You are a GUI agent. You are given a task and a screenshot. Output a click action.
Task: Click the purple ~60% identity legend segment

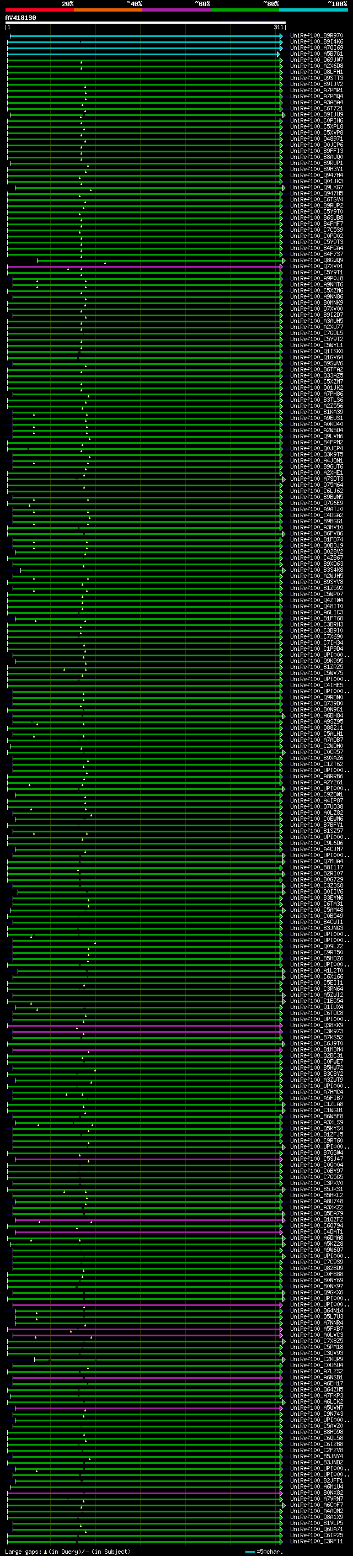(176, 10)
